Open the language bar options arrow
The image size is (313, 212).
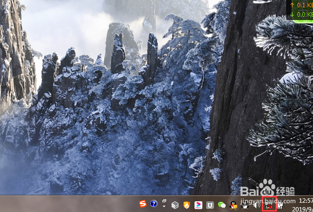(x=164, y=206)
